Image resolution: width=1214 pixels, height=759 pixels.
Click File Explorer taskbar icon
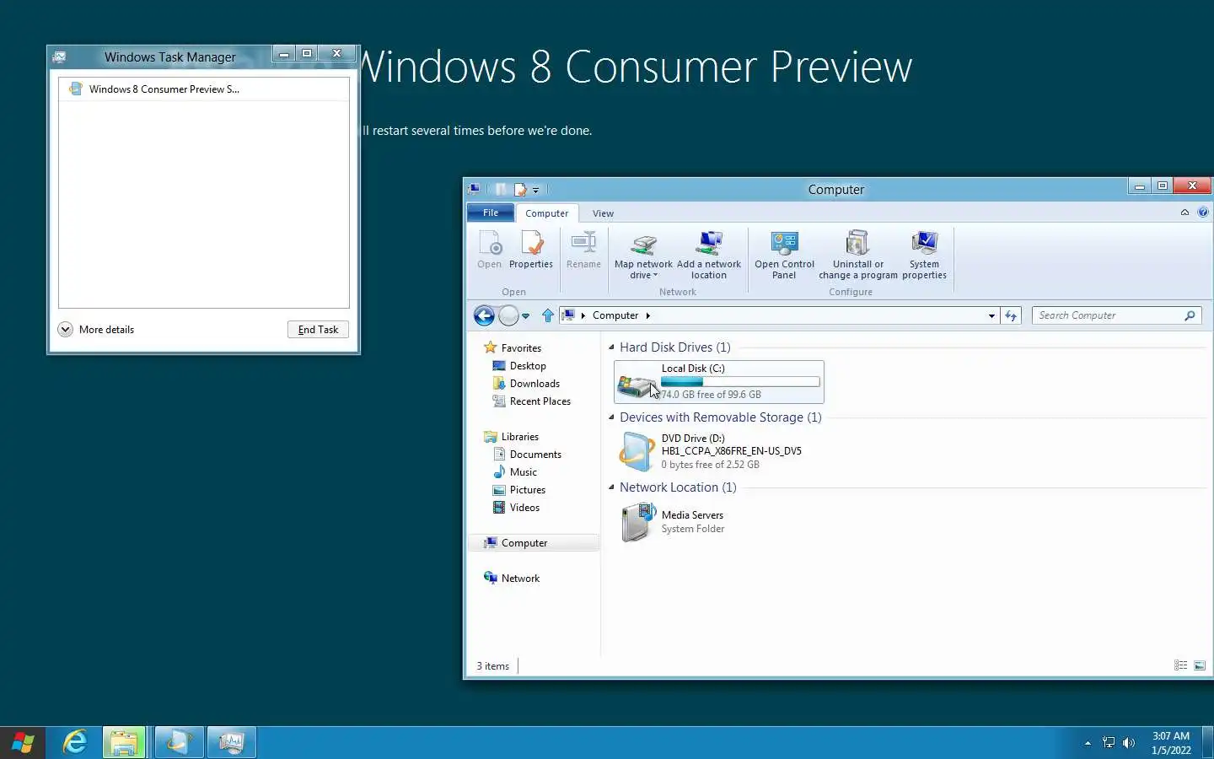pos(124,742)
